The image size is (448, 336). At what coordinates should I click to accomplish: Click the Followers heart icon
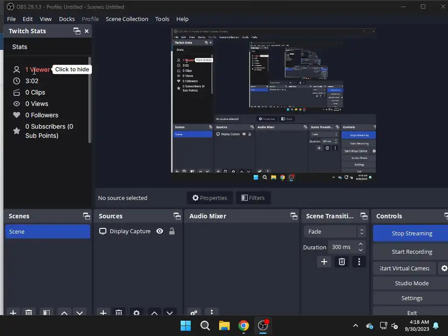(x=17, y=115)
